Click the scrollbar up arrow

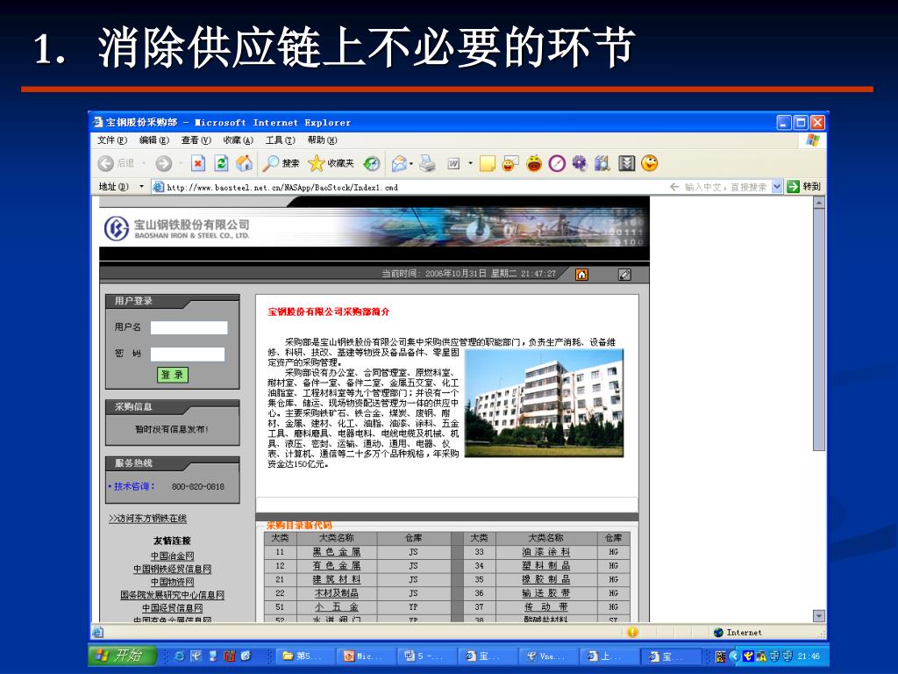click(x=819, y=203)
